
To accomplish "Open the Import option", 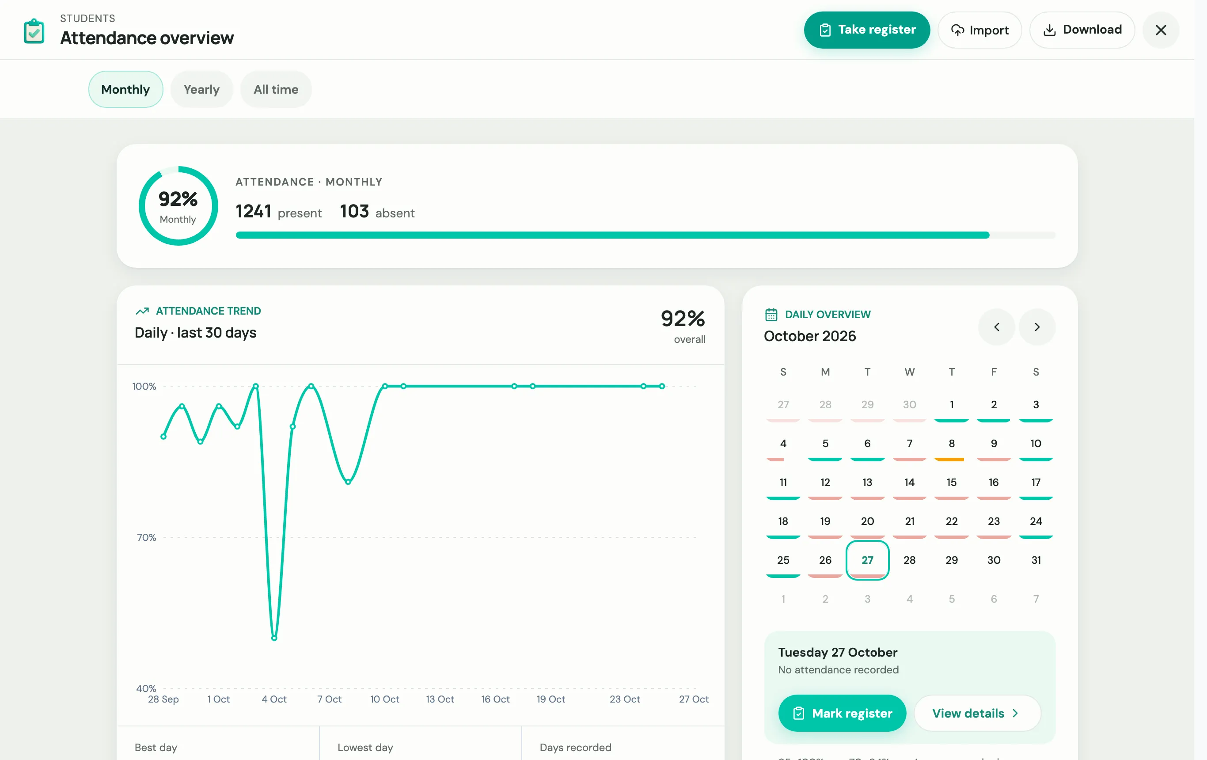I will [979, 30].
